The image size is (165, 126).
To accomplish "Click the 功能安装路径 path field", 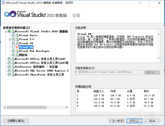I will pyautogui.click(x=109, y=73).
